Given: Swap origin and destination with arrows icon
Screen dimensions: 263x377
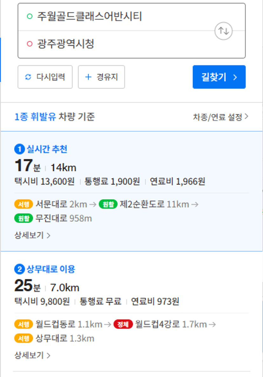Looking at the screenshot, I should (x=223, y=31).
